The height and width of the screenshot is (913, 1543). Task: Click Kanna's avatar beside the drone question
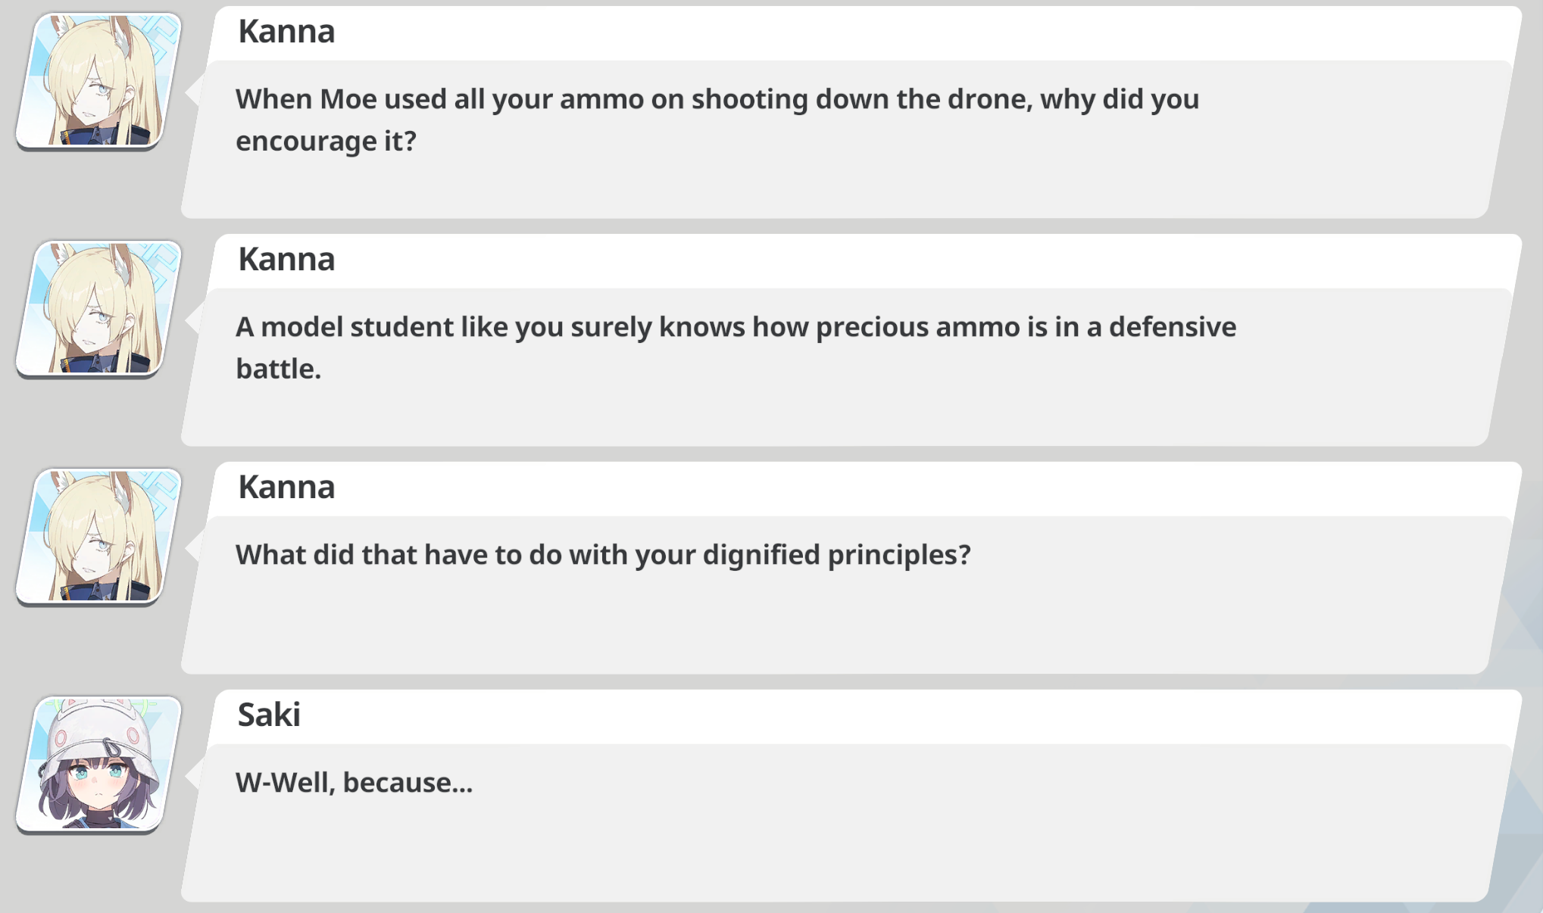tap(99, 81)
